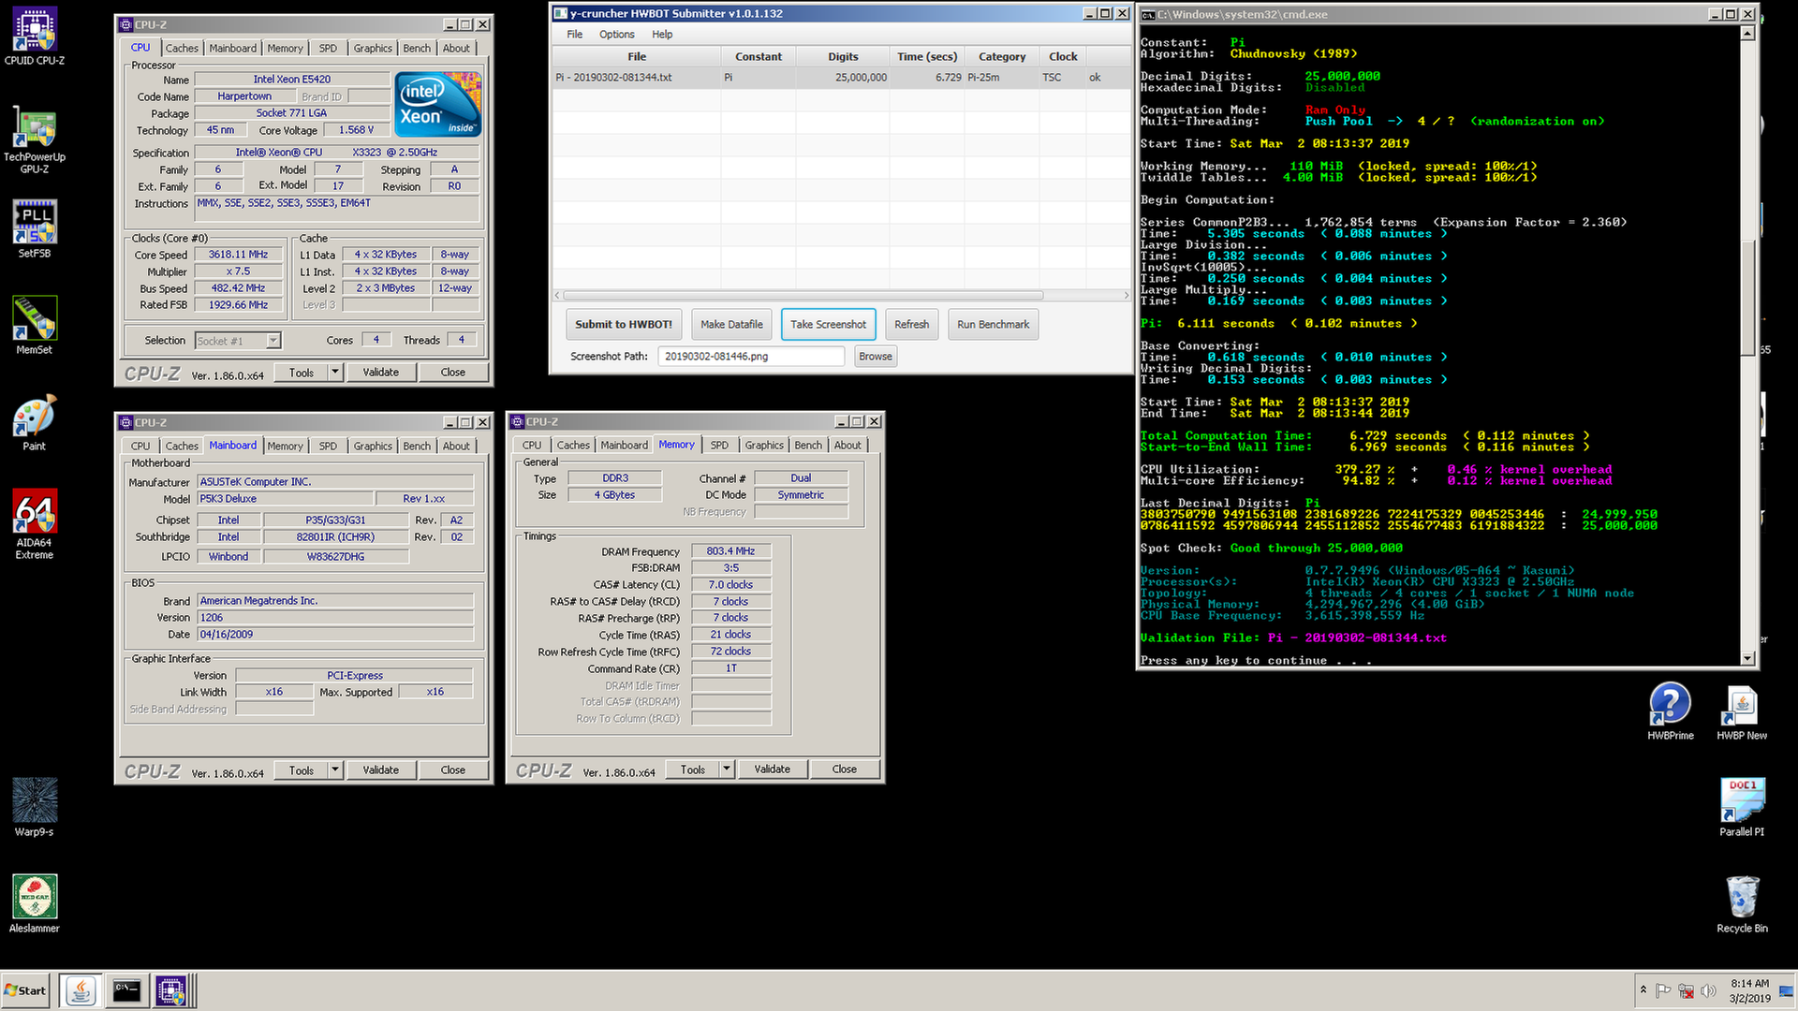Open About tab in Memory CPU-Z window
The image size is (1798, 1011).
pos(847,446)
